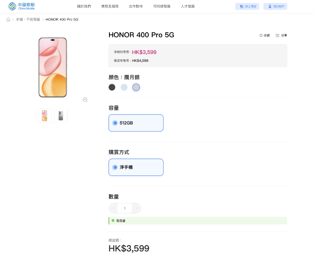Open 關於我們 menu

pos(84,7)
